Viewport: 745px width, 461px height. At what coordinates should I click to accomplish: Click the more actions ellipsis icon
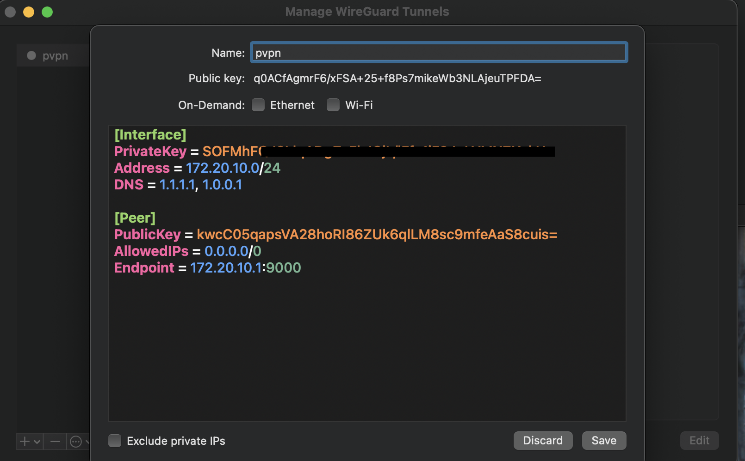[76, 442]
